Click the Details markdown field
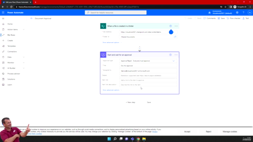 (148, 75)
